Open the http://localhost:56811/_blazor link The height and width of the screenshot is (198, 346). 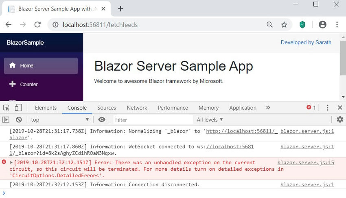click(242, 131)
